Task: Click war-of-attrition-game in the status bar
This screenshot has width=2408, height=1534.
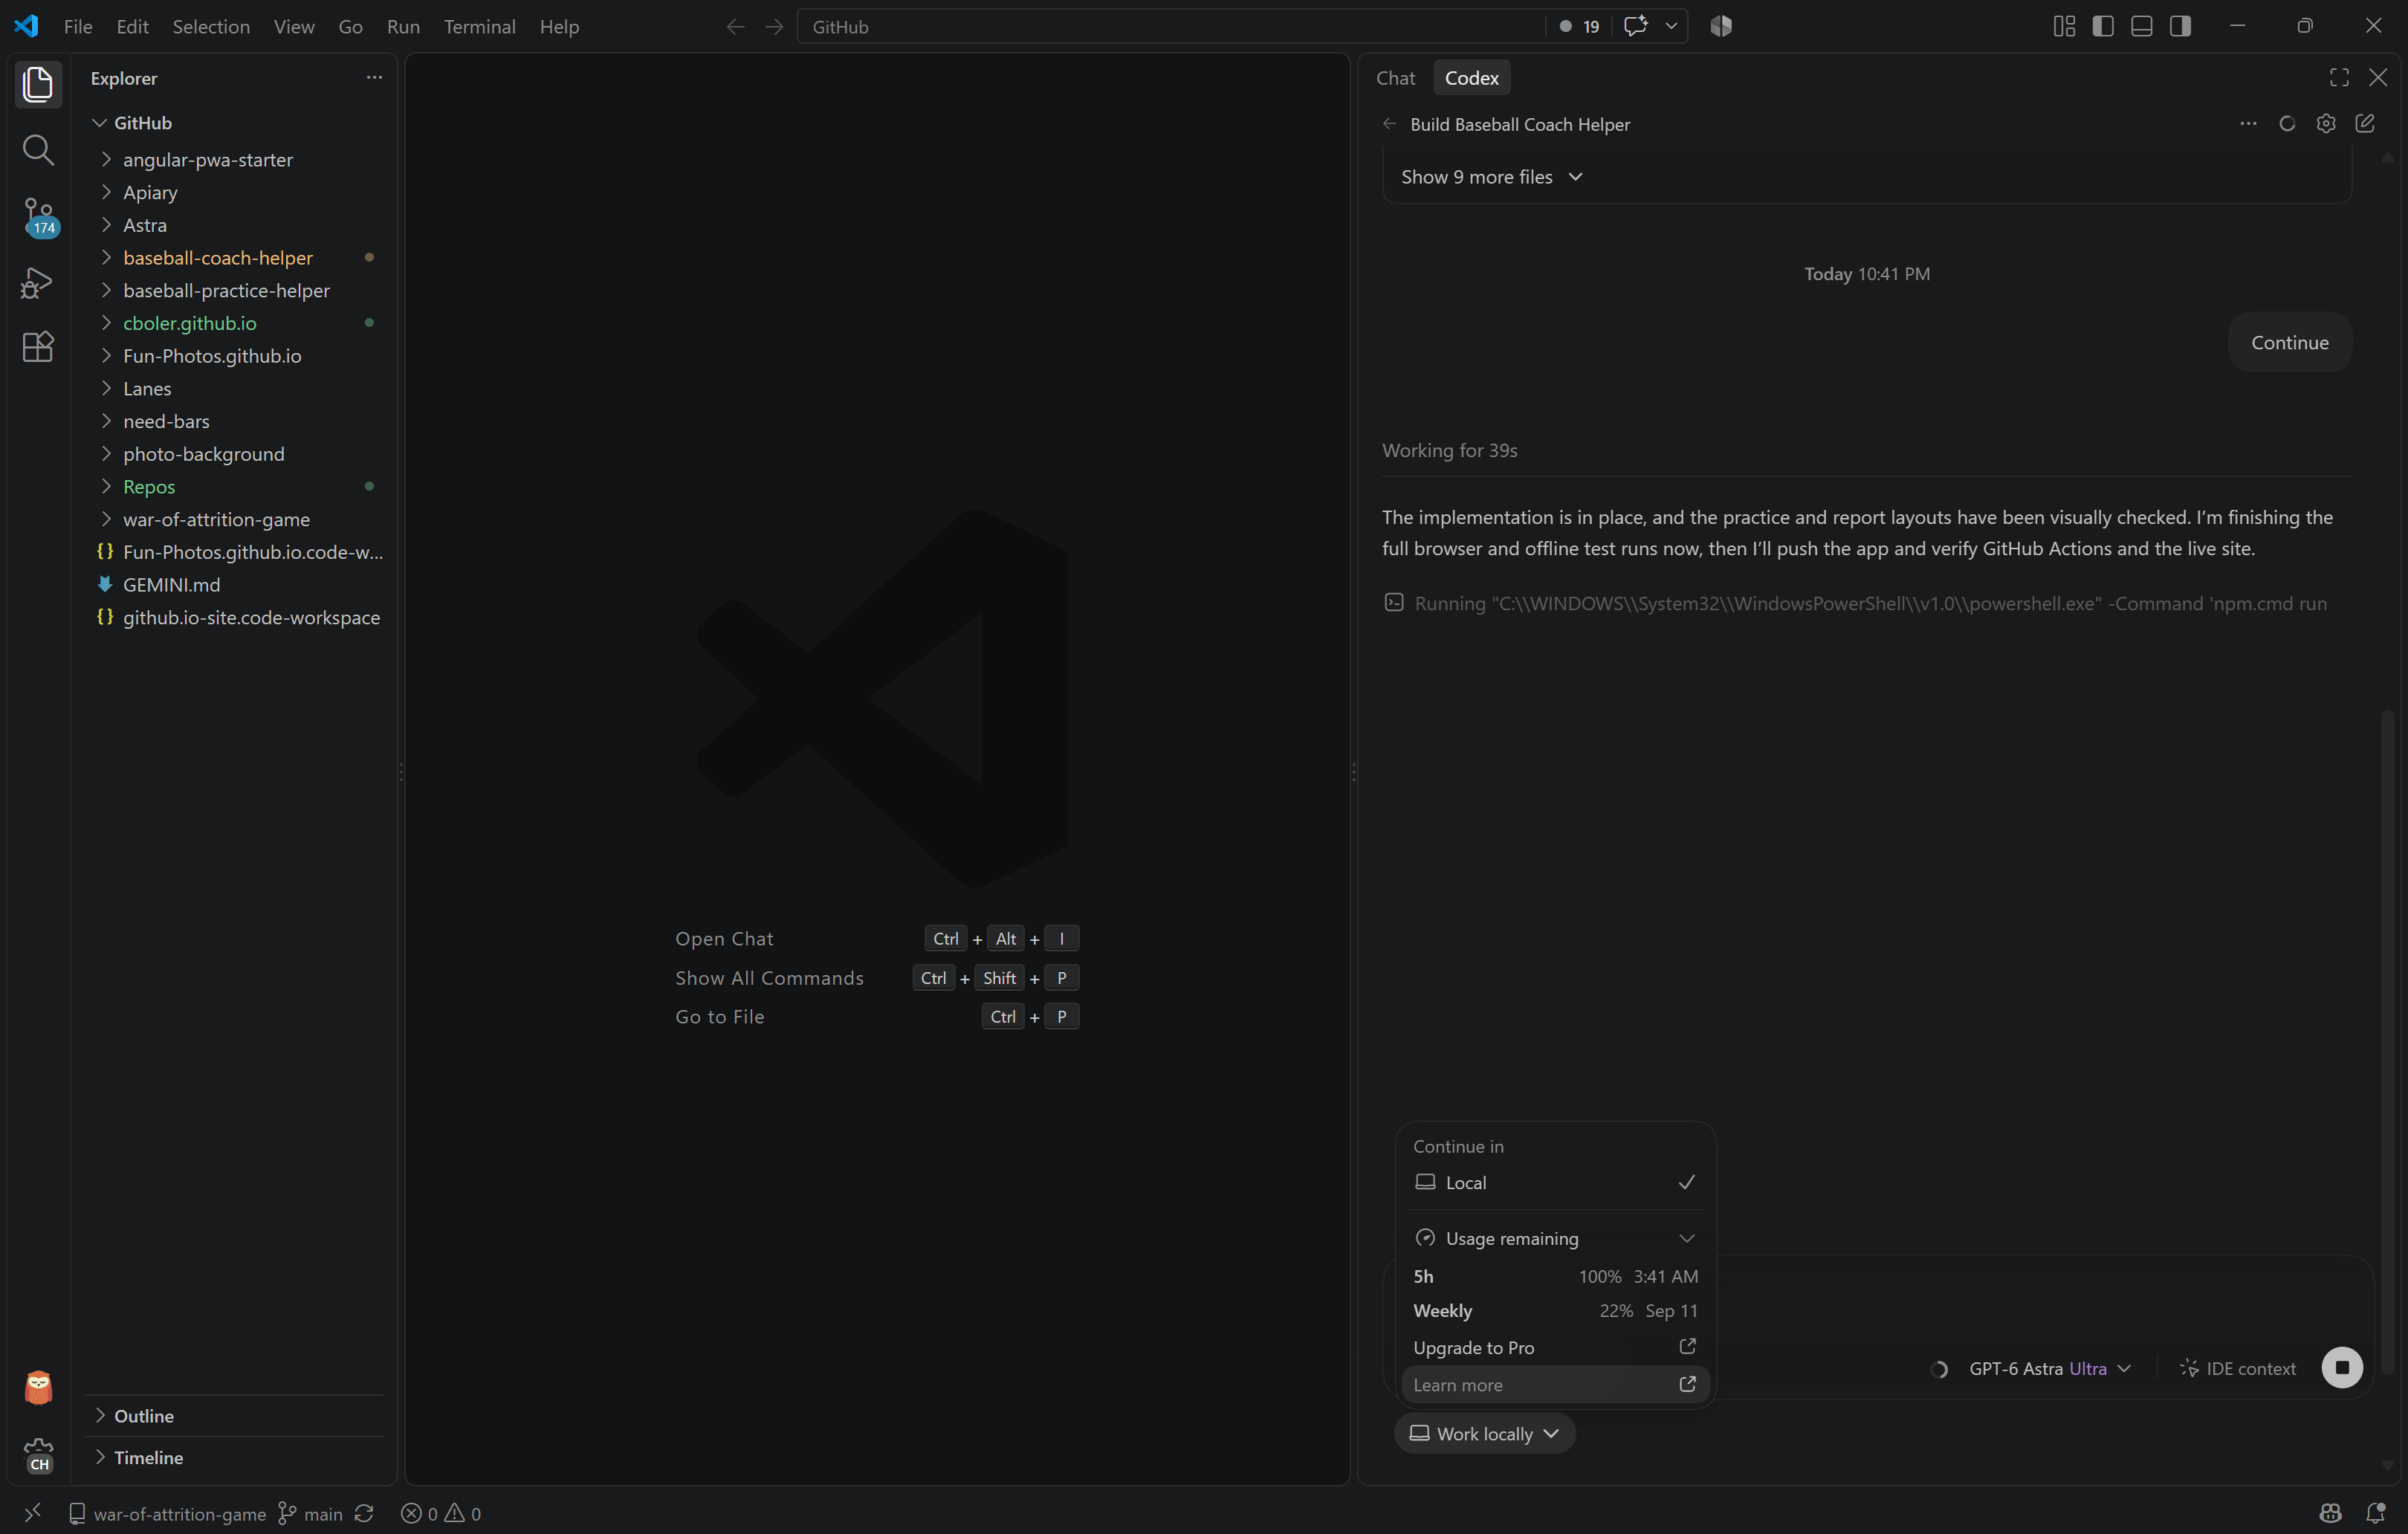Action: click(x=168, y=1514)
